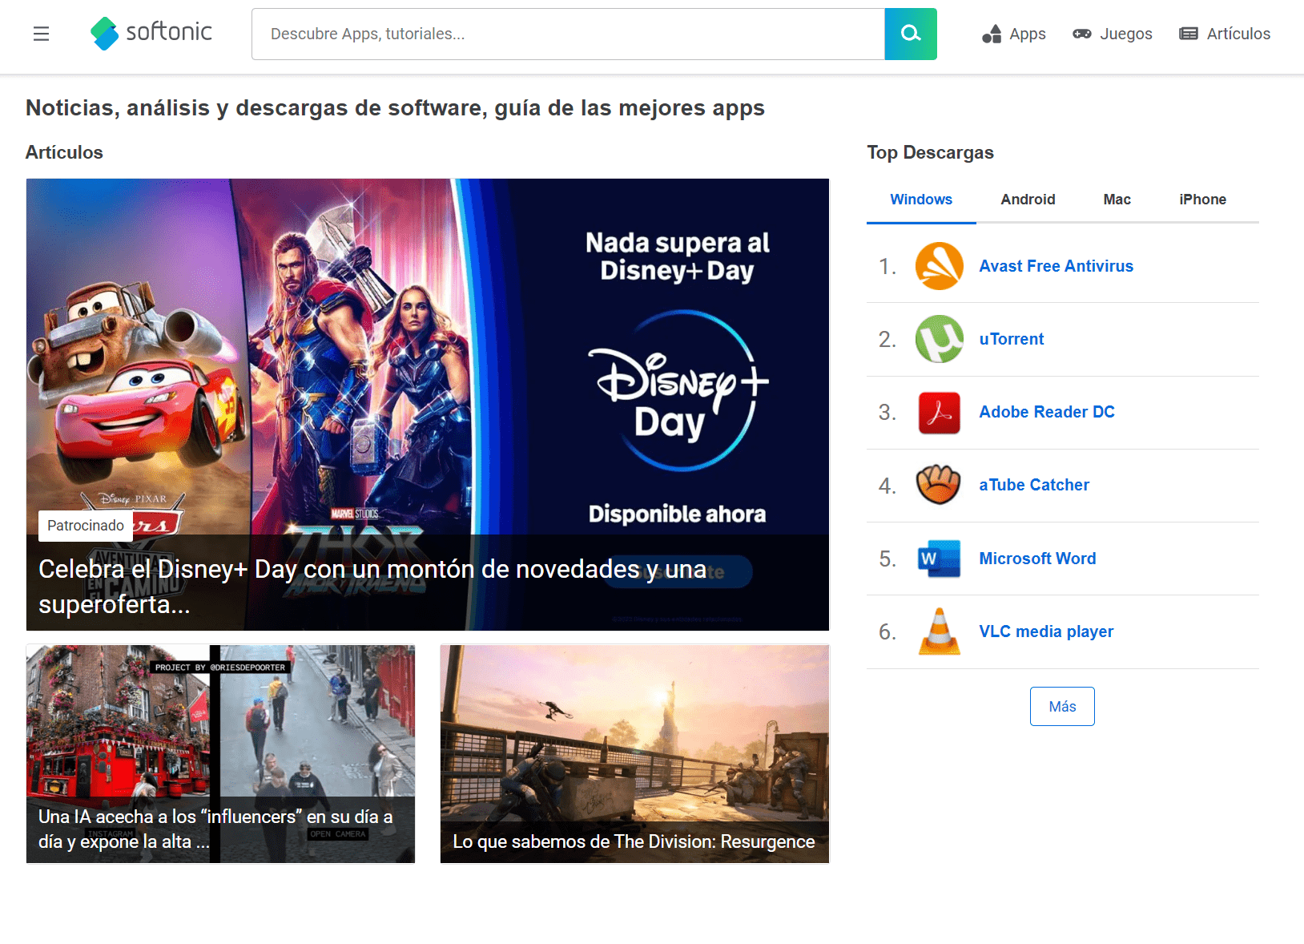Switch to the Mac tab
Screen dimensions: 1304x944
tap(1117, 200)
